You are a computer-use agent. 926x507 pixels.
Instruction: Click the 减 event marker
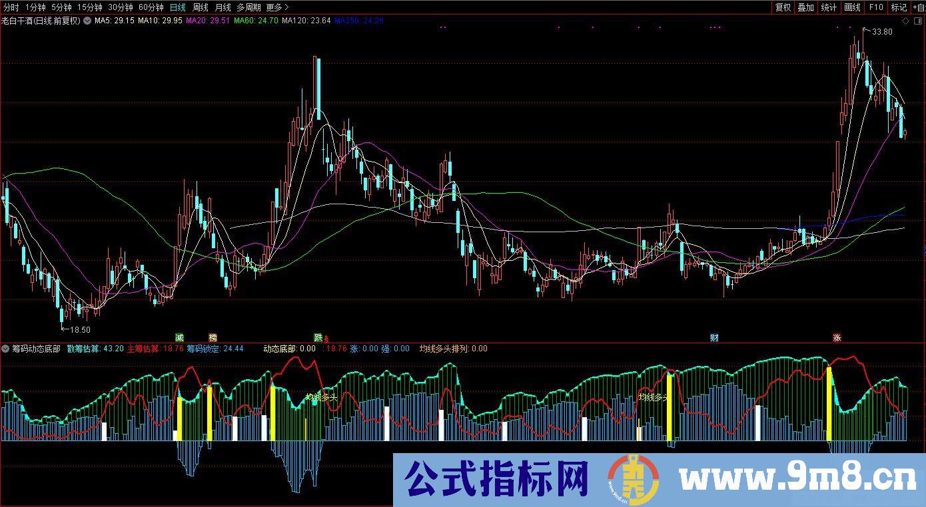coord(179,338)
